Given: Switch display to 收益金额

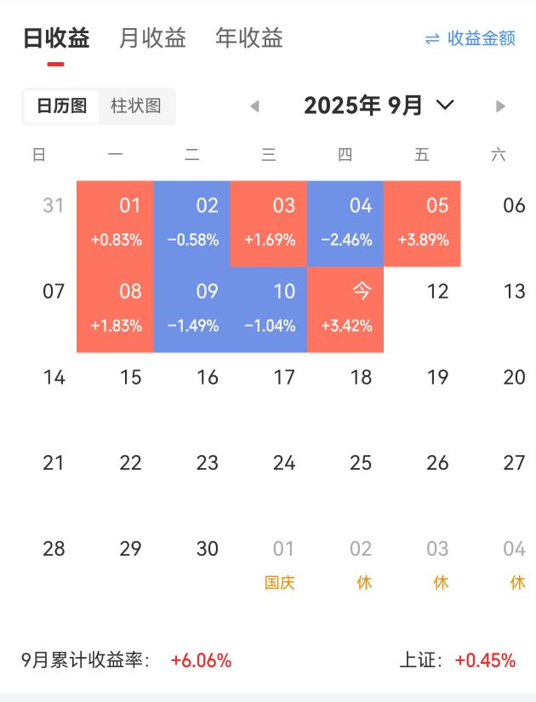Looking at the screenshot, I should tap(482, 38).
